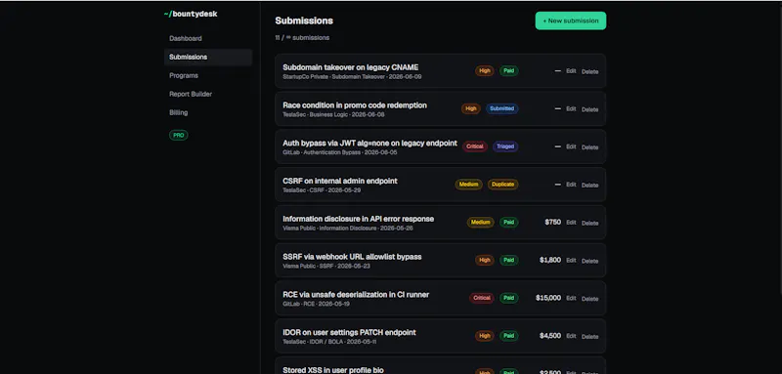
Task: Edit the CSRF on internal admin submission
Action: point(571,185)
